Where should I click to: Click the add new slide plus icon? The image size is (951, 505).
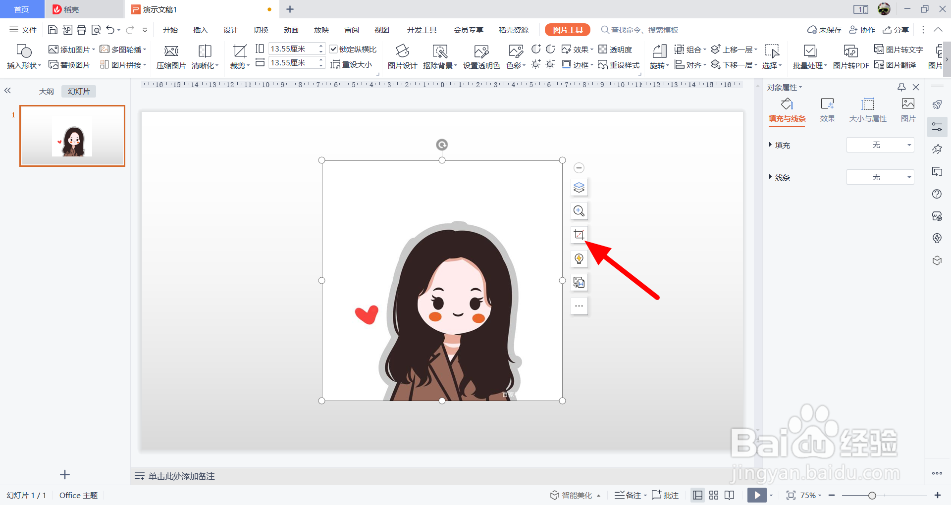click(65, 475)
